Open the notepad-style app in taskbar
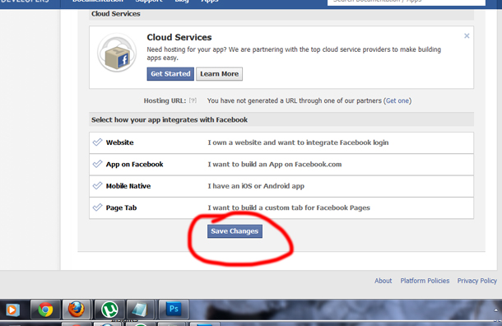This screenshot has width=502, height=326. click(x=140, y=310)
